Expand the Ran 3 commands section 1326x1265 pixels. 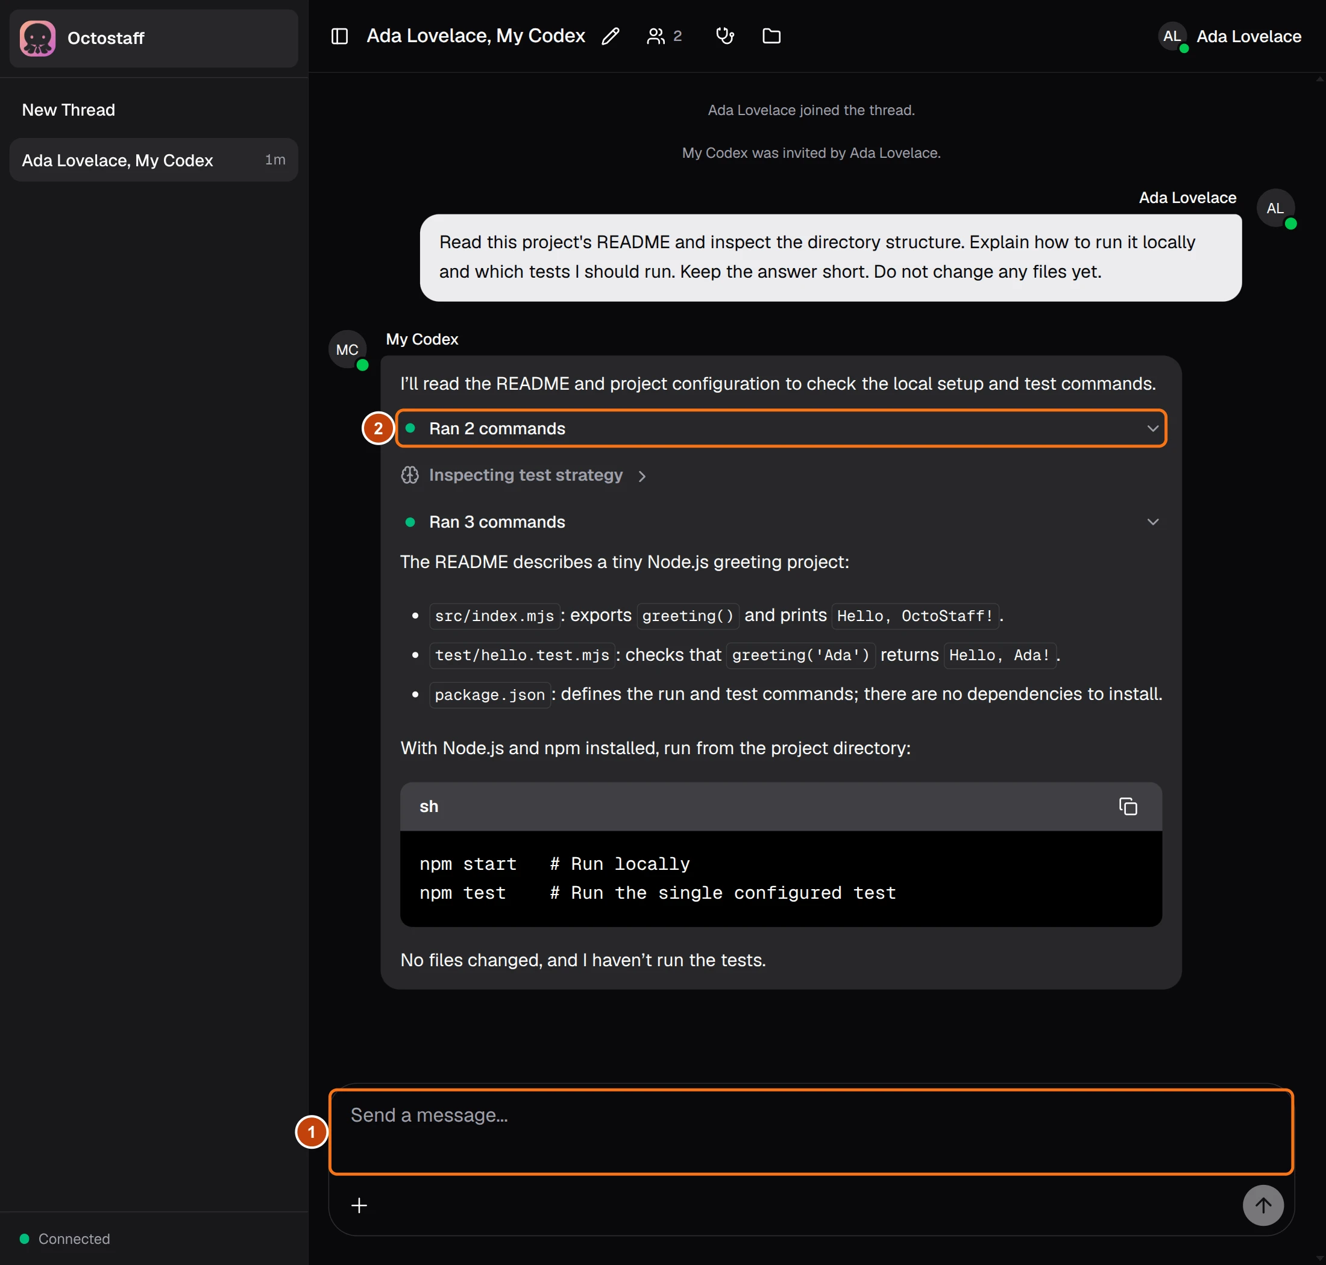click(x=781, y=522)
